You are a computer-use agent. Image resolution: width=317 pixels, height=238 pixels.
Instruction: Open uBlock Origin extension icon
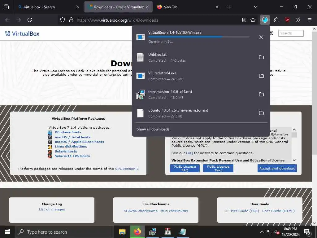[x=287, y=20]
